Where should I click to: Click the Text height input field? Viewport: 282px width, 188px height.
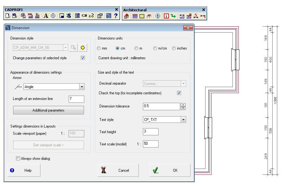coord(150,132)
